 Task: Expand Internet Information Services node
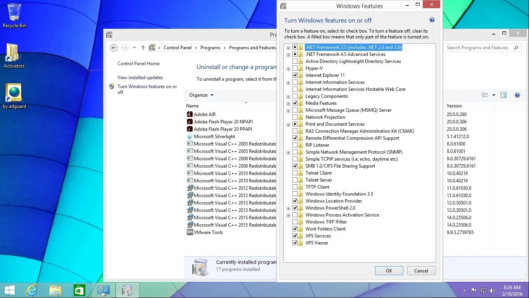click(288, 83)
